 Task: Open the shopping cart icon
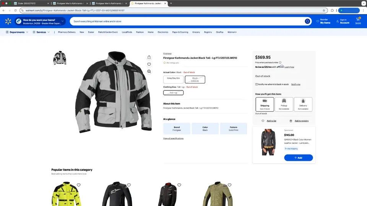(x=358, y=19)
